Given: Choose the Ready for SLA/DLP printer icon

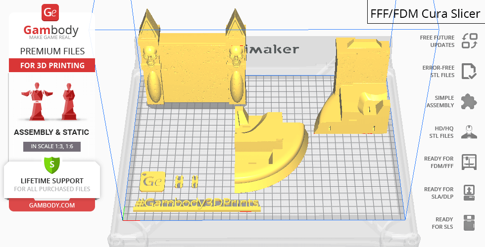Looking at the screenshot, I should point(468,193).
